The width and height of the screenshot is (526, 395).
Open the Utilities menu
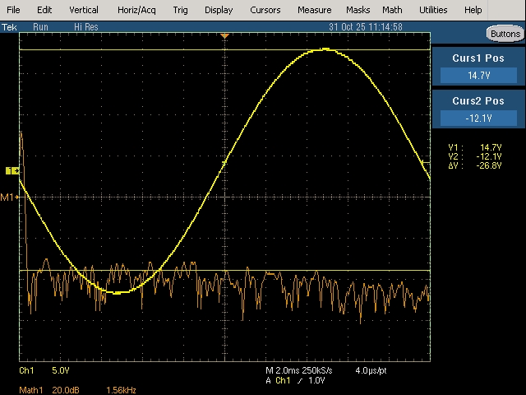pyautogui.click(x=433, y=10)
